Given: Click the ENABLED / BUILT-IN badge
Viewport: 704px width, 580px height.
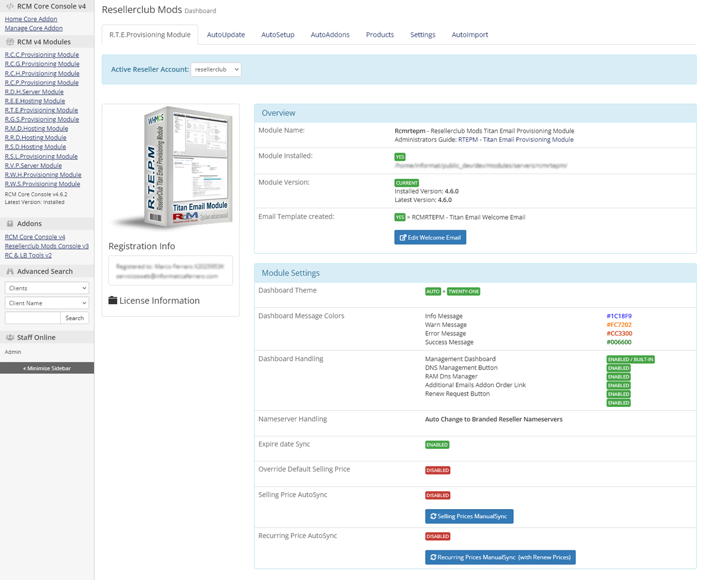Looking at the screenshot, I should point(630,359).
